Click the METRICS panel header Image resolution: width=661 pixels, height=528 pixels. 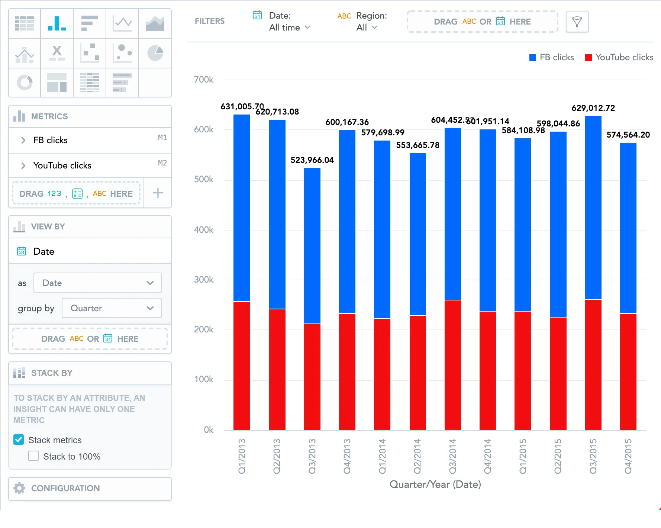49,116
